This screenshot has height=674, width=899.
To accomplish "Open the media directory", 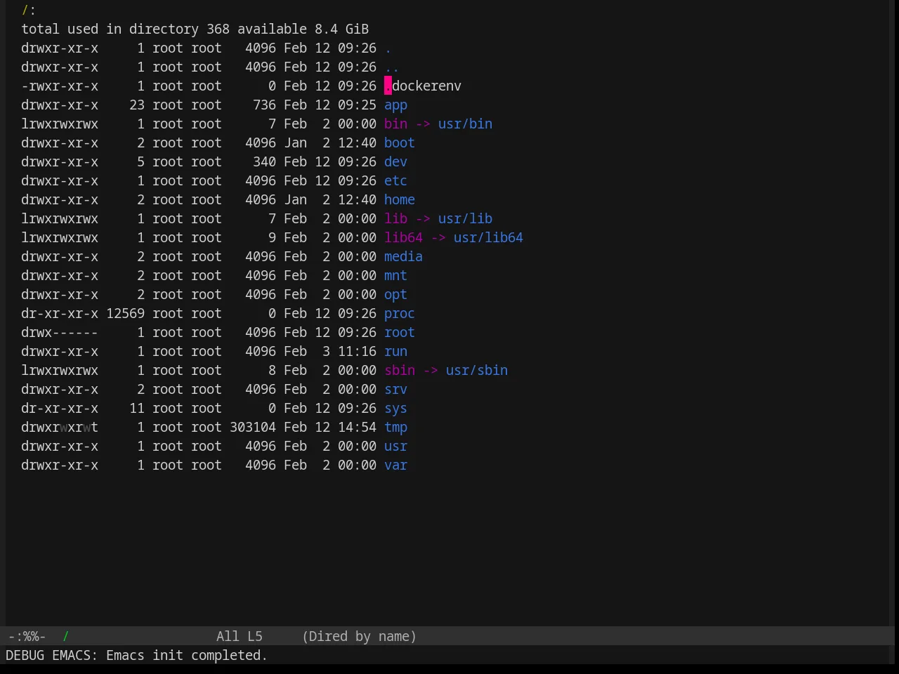I will (403, 257).
